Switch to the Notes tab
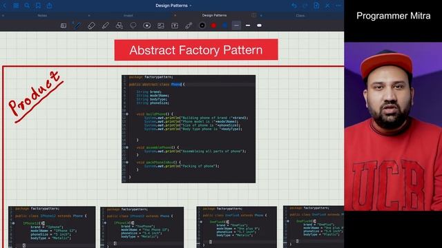This screenshot has height=248, width=442. [x=42, y=15]
